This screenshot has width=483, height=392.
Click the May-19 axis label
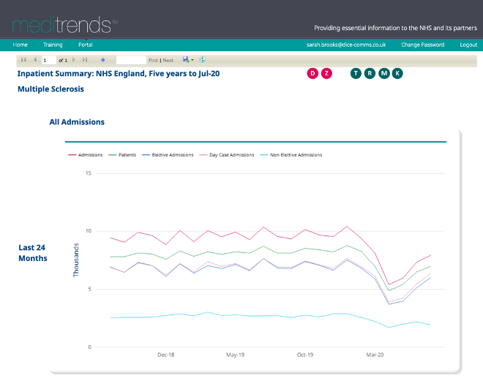click(235, 355)
